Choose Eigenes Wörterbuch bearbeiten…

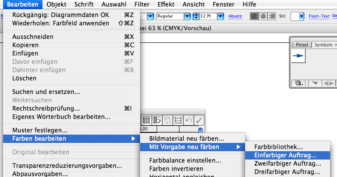72,117
